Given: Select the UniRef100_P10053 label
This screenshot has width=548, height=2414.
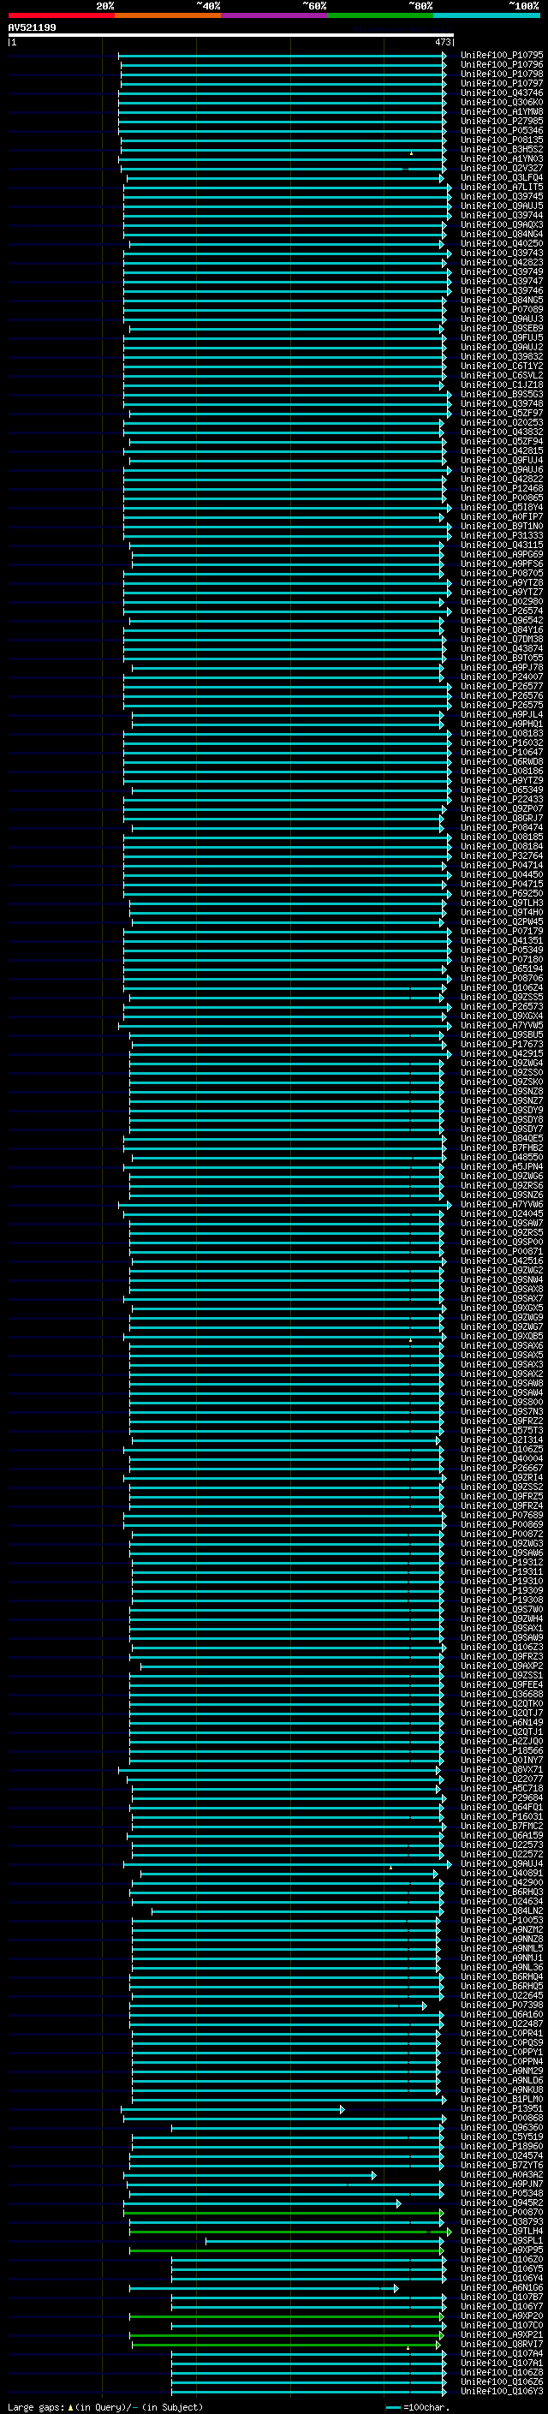Looking at the screenshot, I should click(x=501, y=1920).
